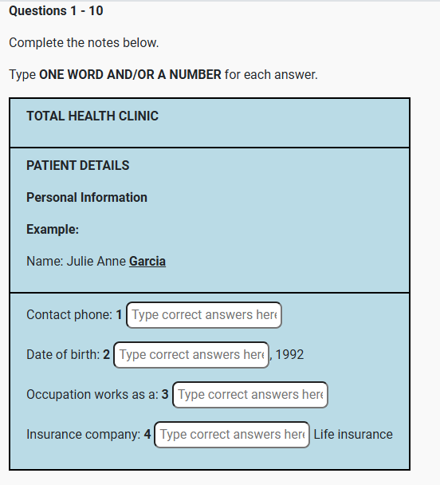Click the PATIENT DETAILS heading

click(78, 165)
